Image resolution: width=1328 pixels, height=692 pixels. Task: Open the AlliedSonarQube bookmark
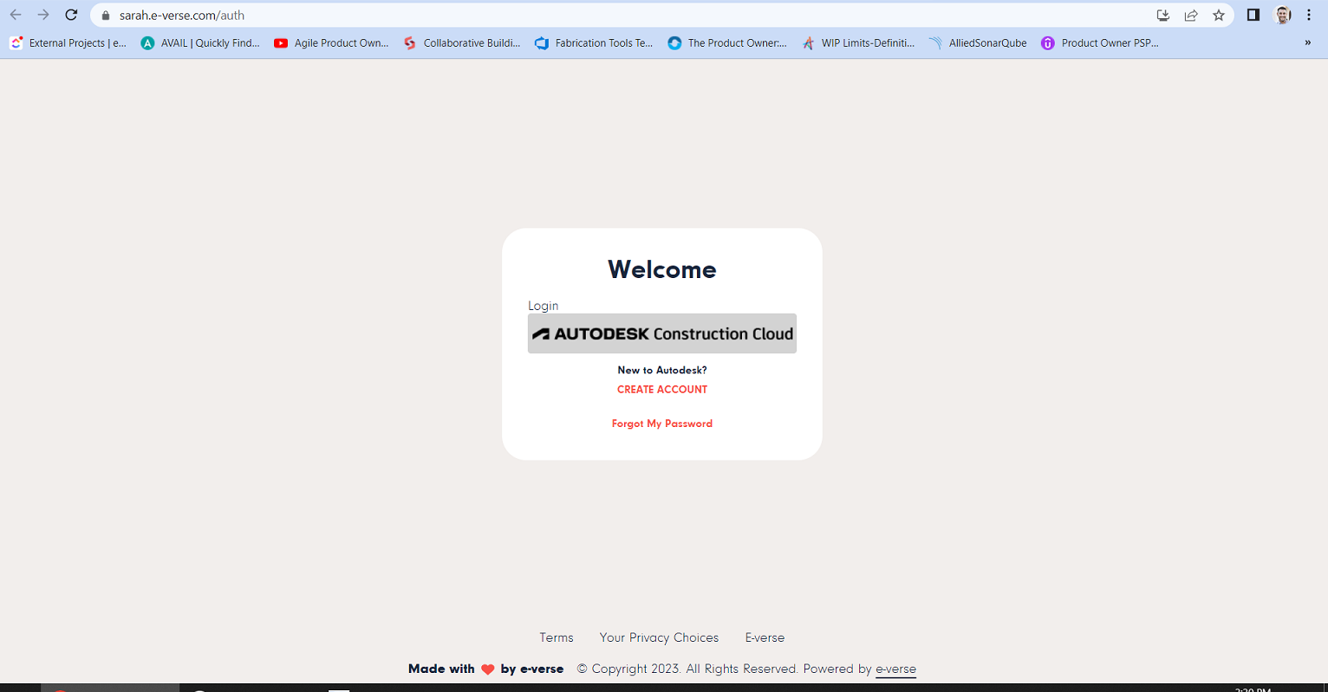978,42
